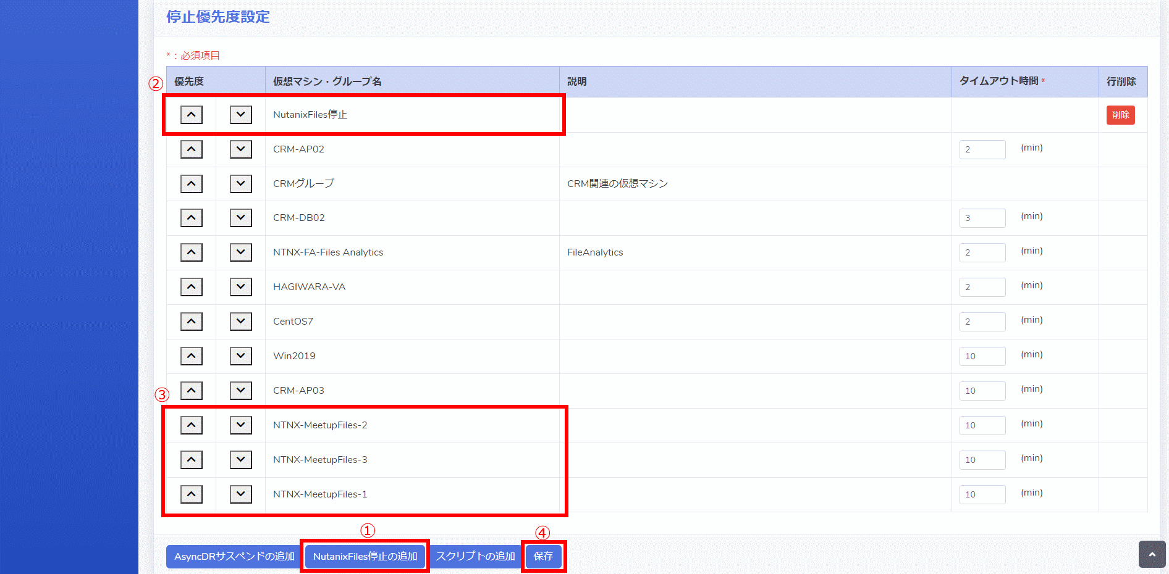Click the 説明 column header

click(x=755, y=81)
